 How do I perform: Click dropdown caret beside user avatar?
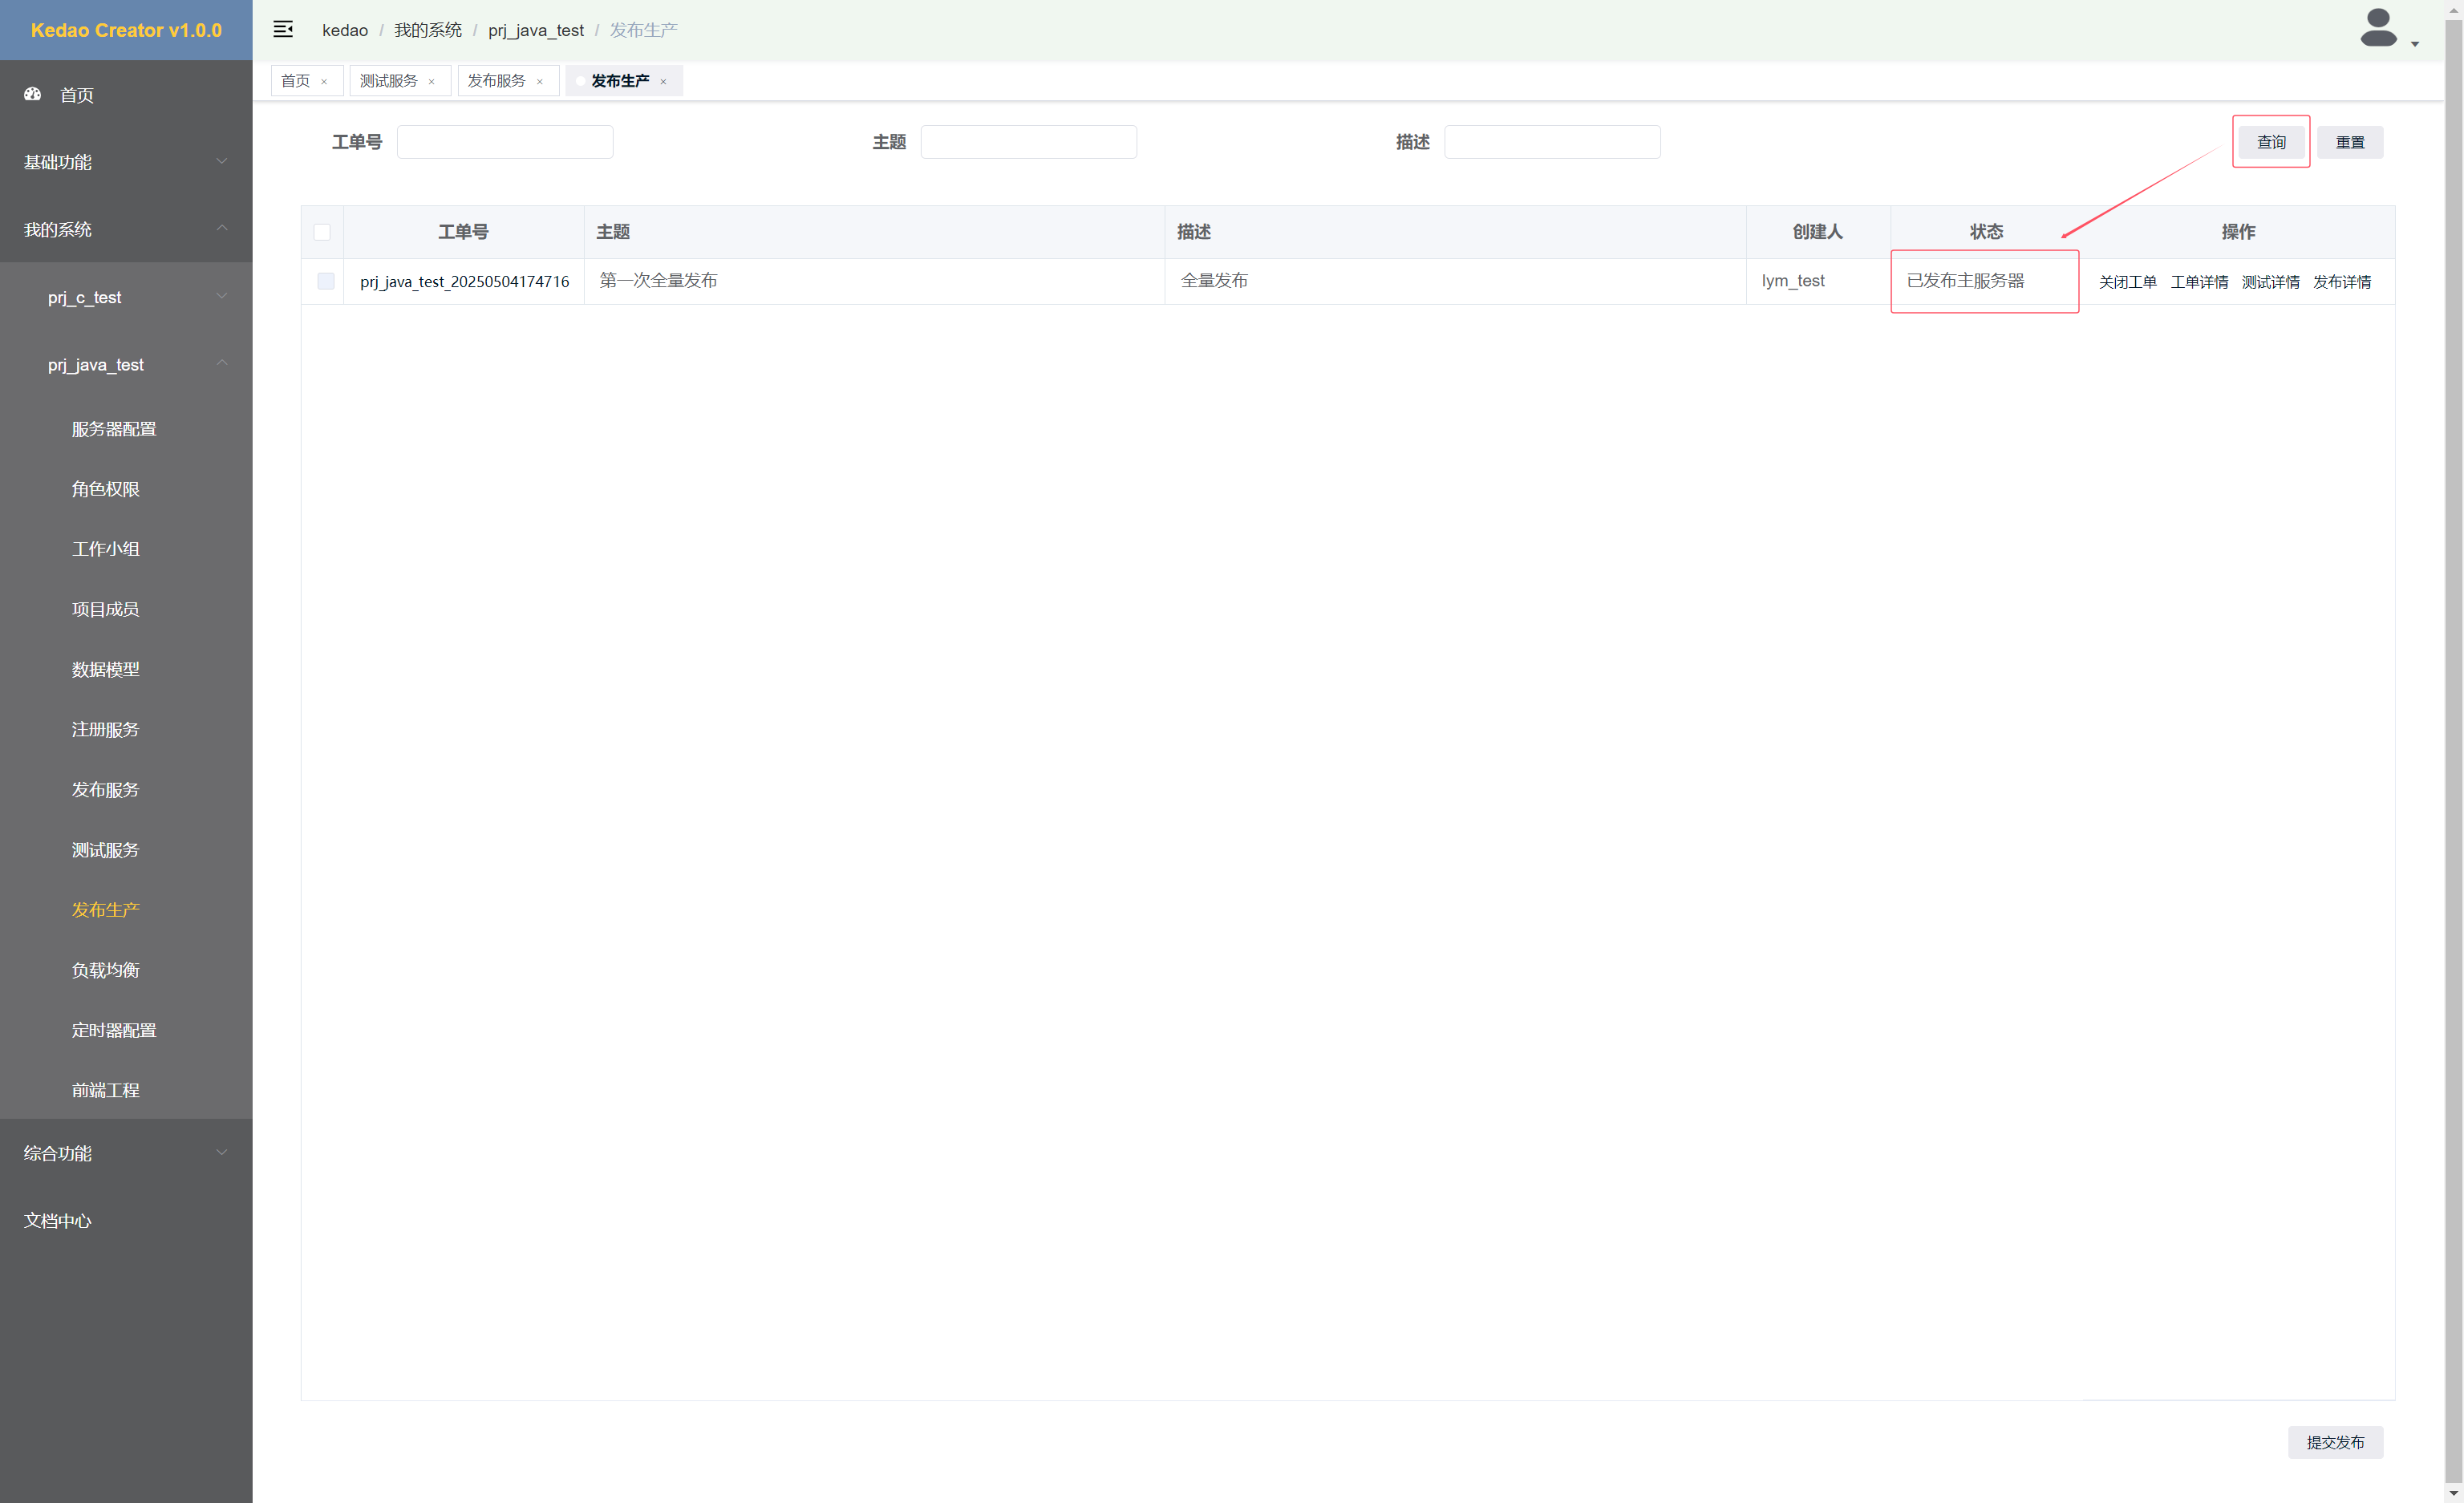point(2415,44)
